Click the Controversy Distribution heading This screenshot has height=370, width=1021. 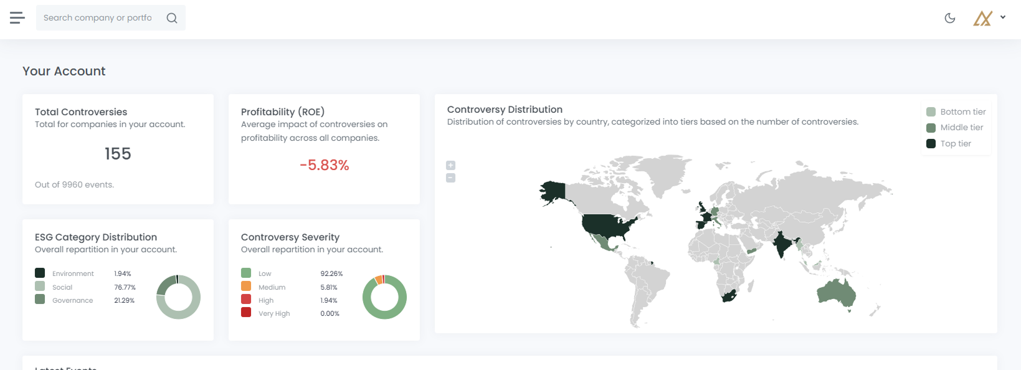point(505,110)
